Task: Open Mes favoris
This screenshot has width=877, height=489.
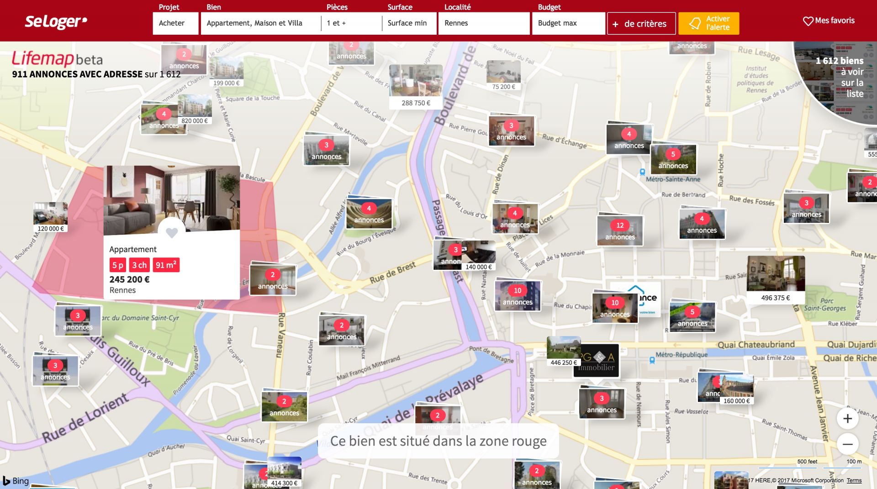Action: [829, 21]
